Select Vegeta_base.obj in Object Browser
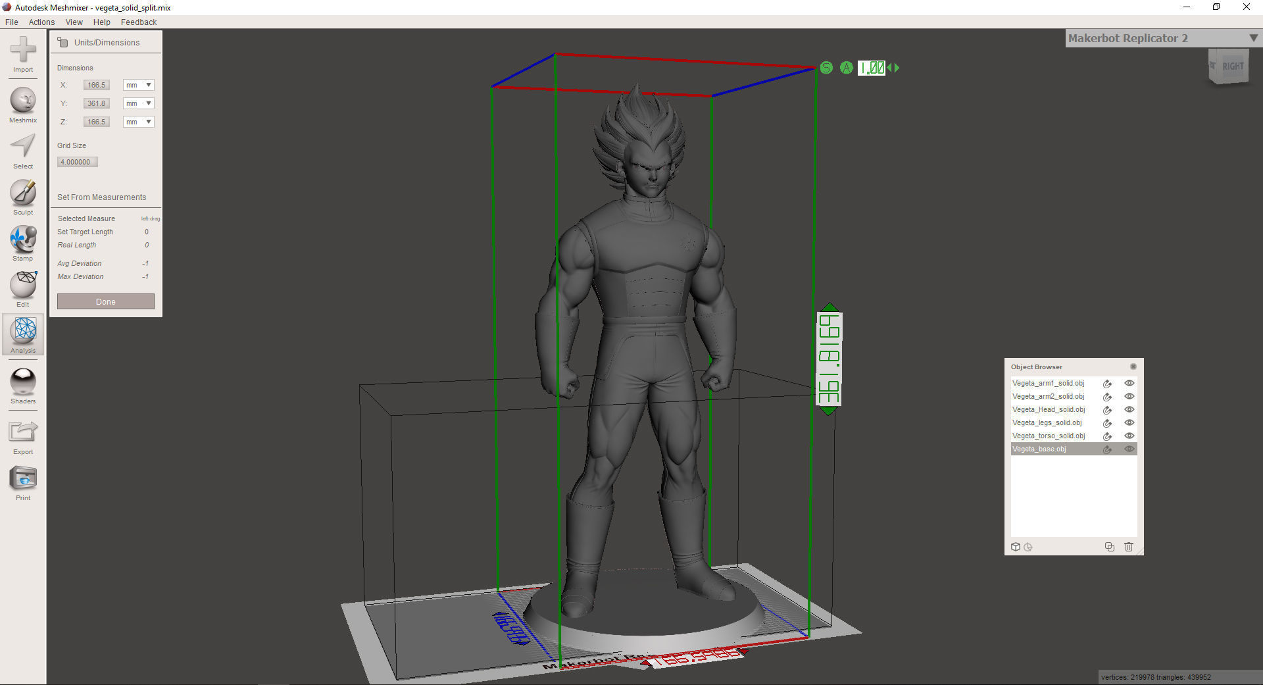This screenshot has width=1263, height=685. (x=1039, y=449)
